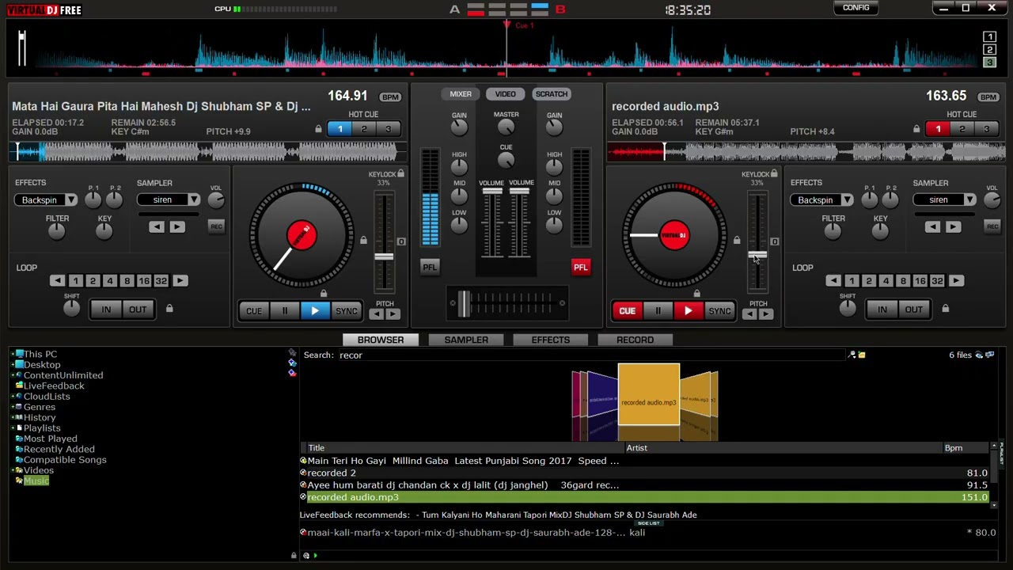
Task: Switch to VIDEO center panel
Action: pos(505,94)
